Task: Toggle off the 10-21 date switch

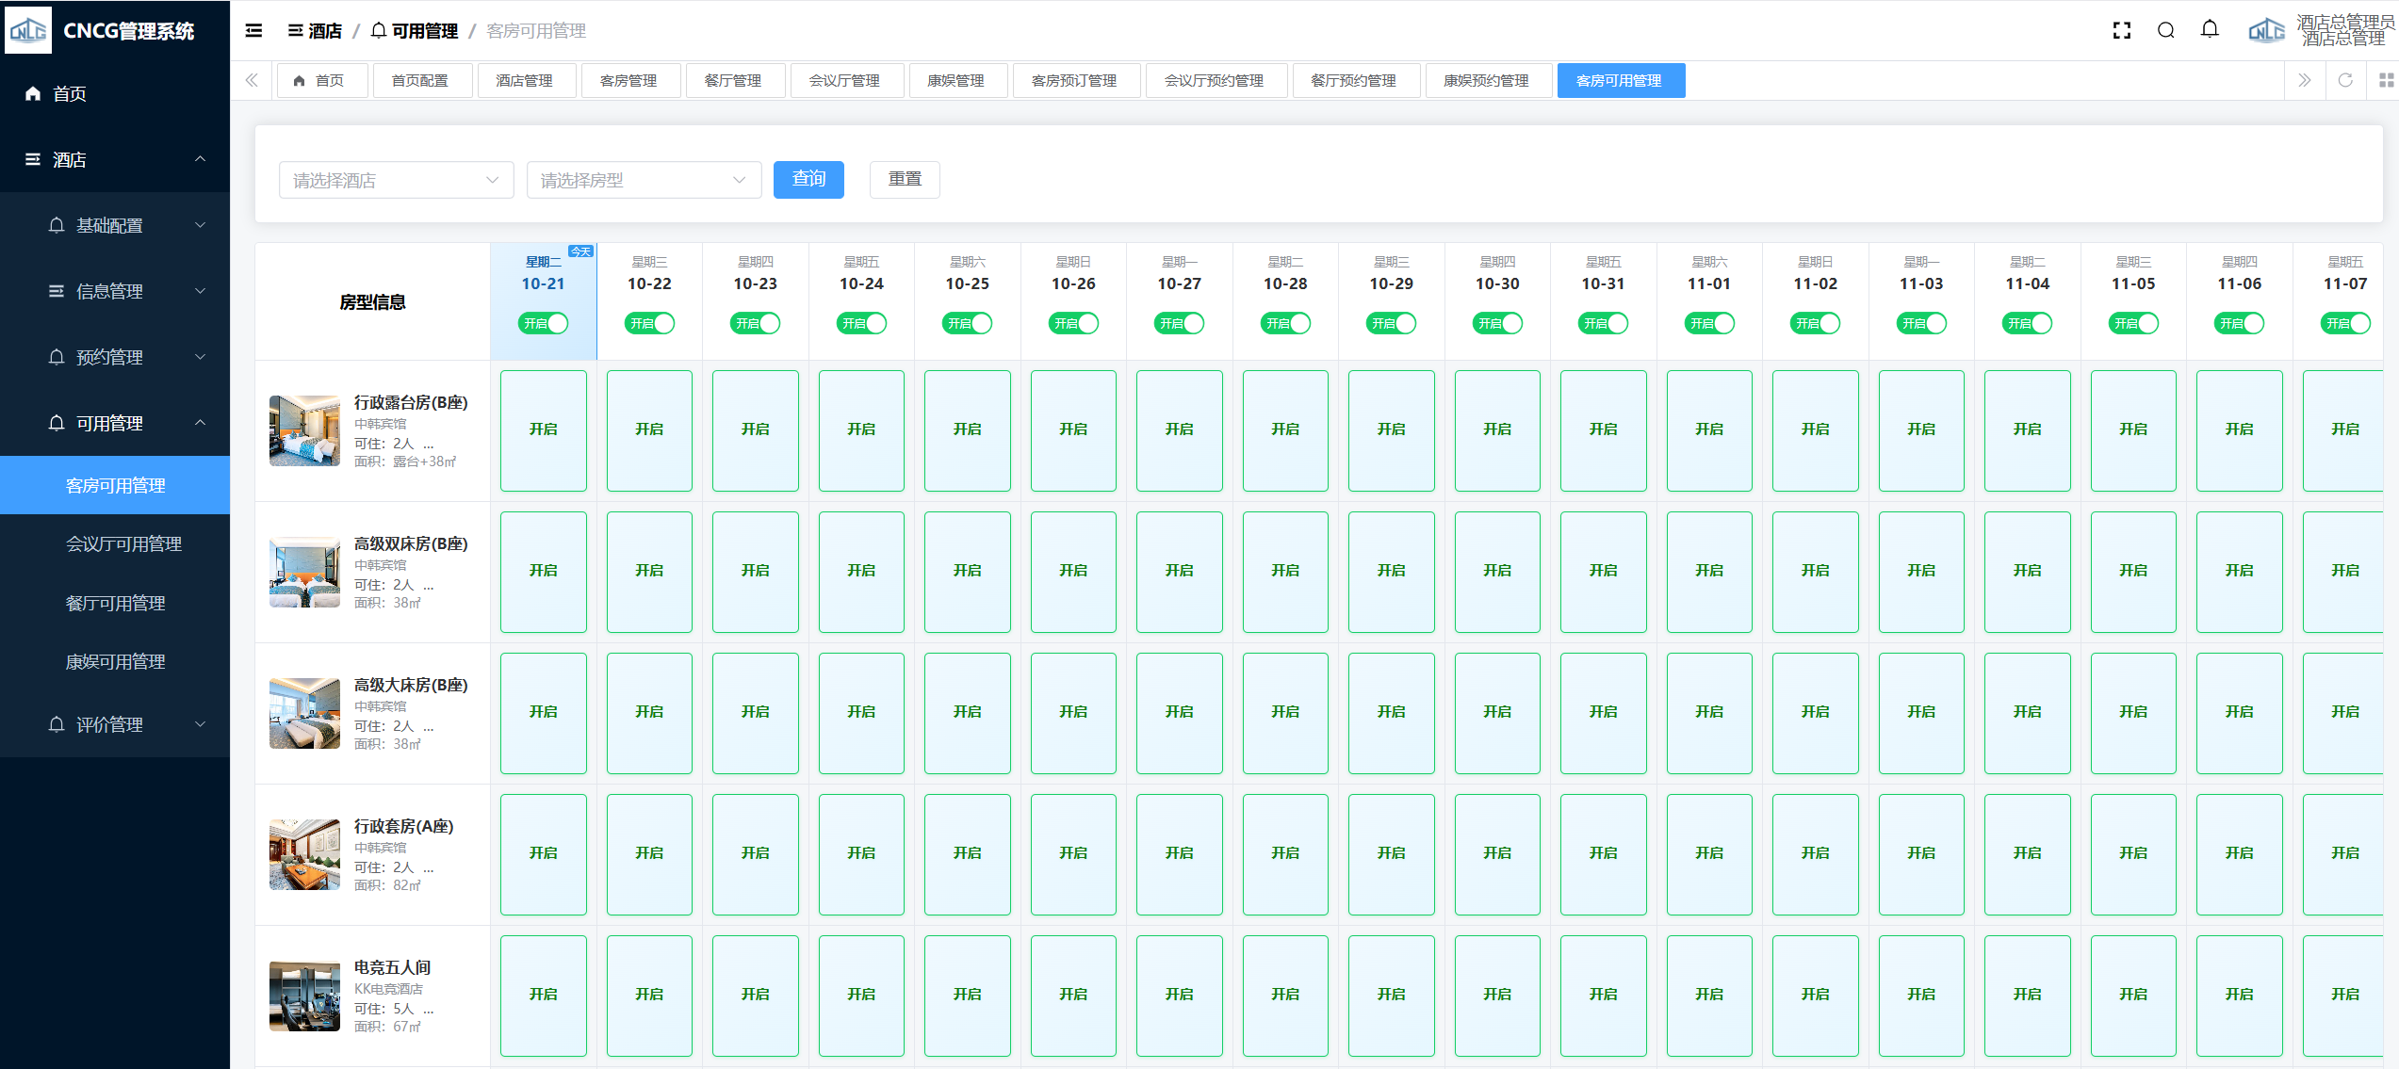Action: (x=544, y=324)
